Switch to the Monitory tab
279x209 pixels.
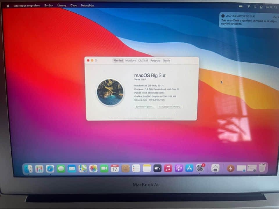[x=130, y=60]
